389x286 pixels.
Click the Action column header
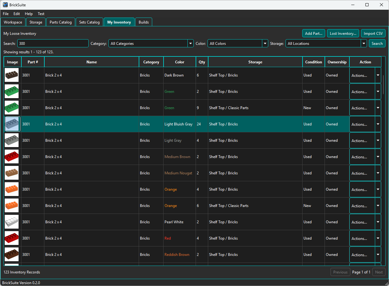(x=365, y=62)
